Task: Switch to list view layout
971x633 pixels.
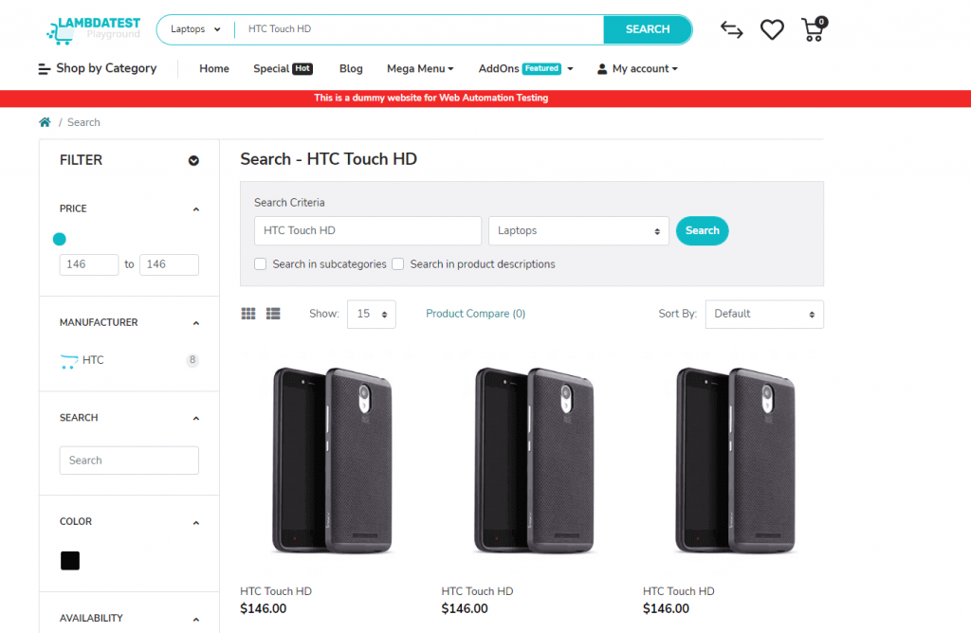Action: pos(273,314)
